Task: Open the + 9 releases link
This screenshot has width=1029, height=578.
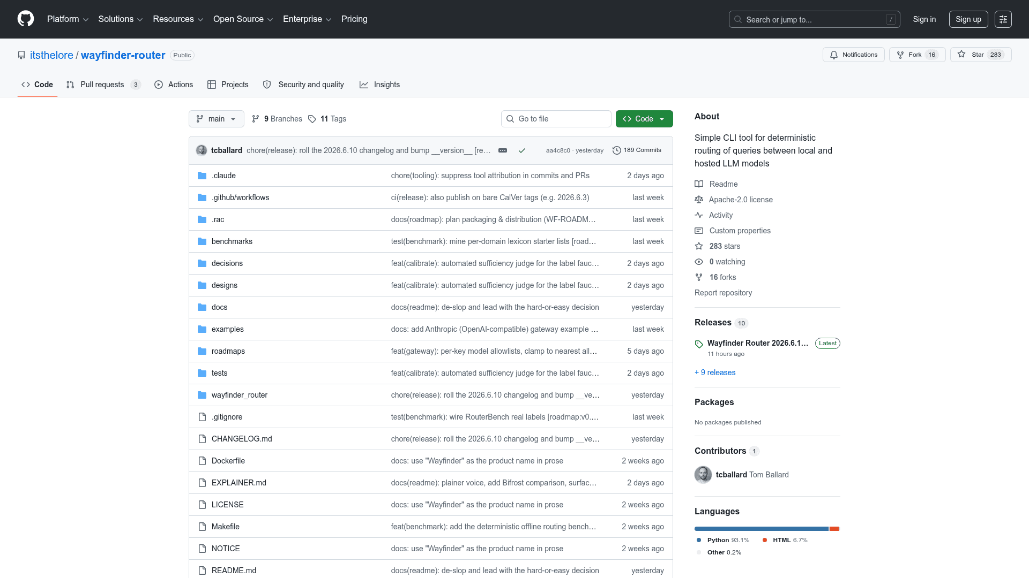Action: (715, 372)
